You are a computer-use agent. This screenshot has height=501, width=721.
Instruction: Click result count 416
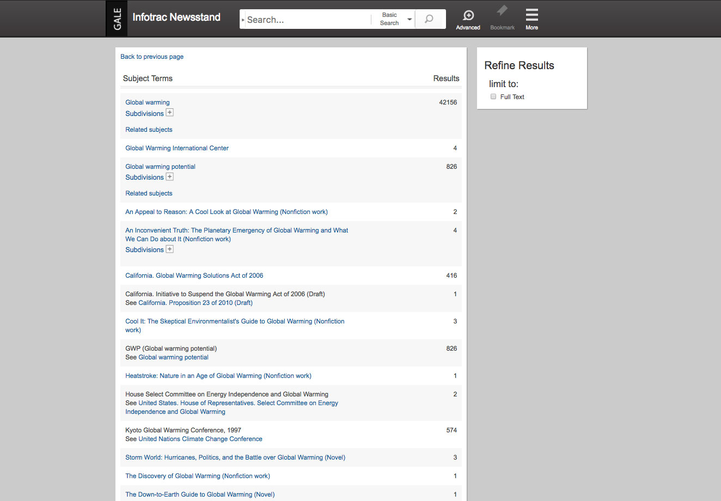pos(451,276)
